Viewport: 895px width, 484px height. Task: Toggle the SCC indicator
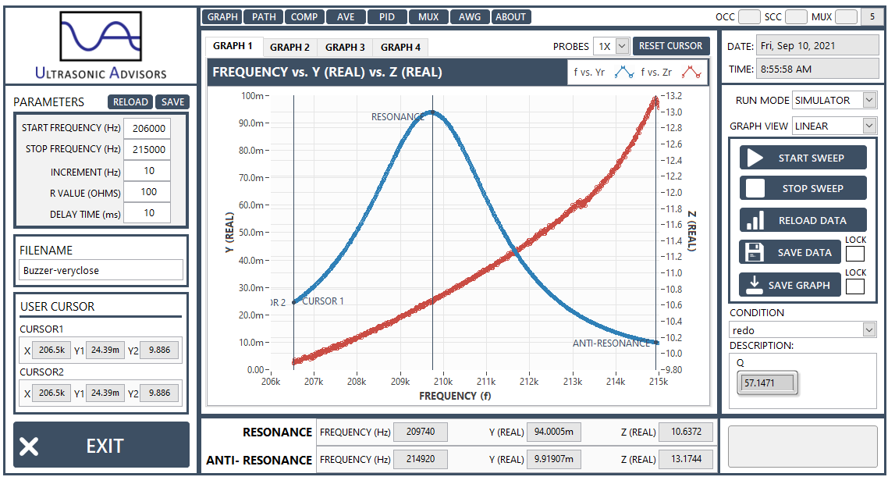point(796,17)
